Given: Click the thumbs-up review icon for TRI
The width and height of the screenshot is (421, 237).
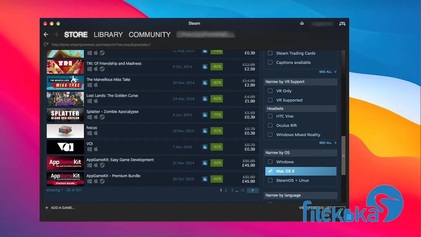Looking at the screenshot, I should [205, 67].
